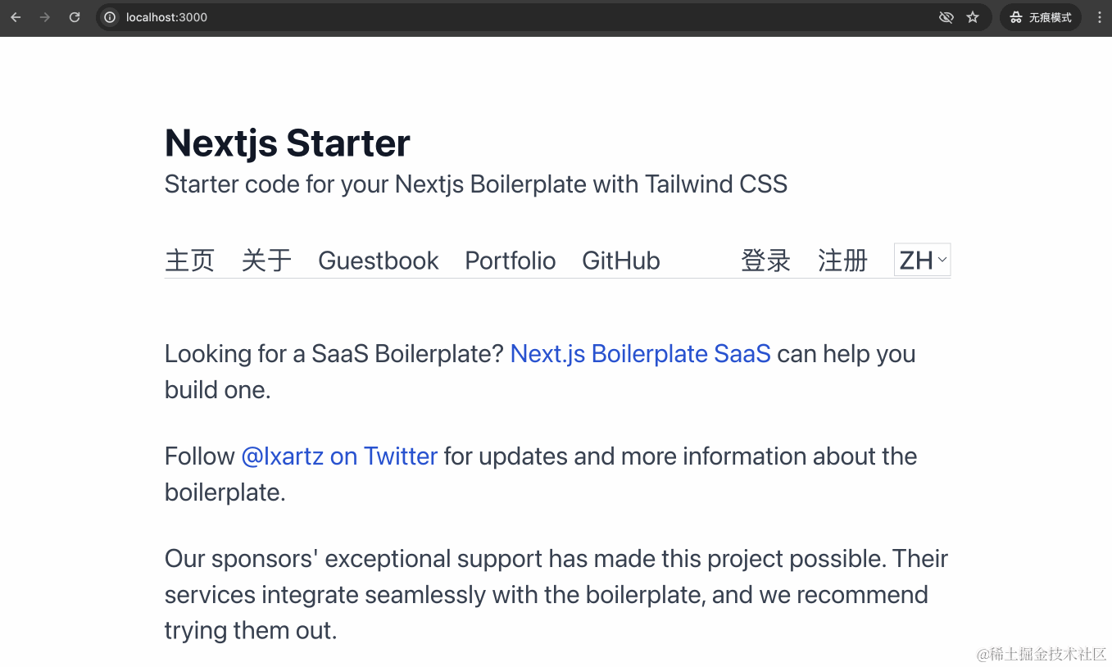Screen dimensions: 1112x667
Task: Click the crossed-out eye tracking protection icon
Action: pyautogui.click(x=946, y=17)
